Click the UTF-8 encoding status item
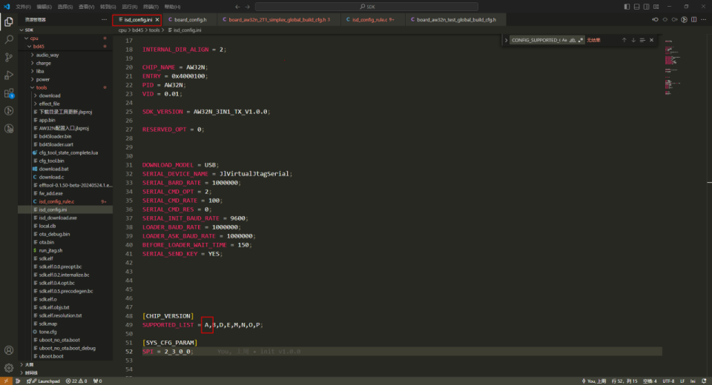This screenshot has width=712, height=385. [x=668, y=381]
